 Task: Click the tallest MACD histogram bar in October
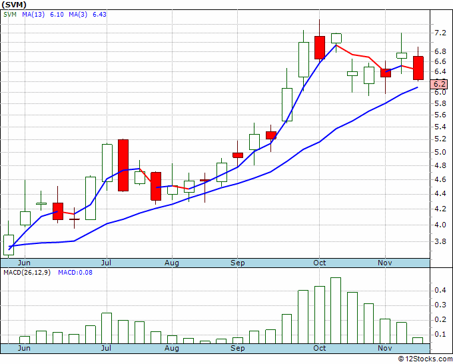pos(336,311)
